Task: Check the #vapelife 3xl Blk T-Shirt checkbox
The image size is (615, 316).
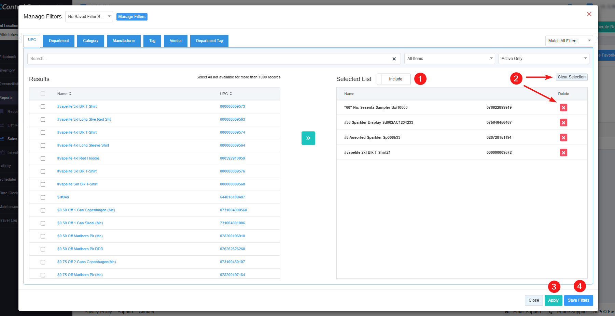Action: 43,107
